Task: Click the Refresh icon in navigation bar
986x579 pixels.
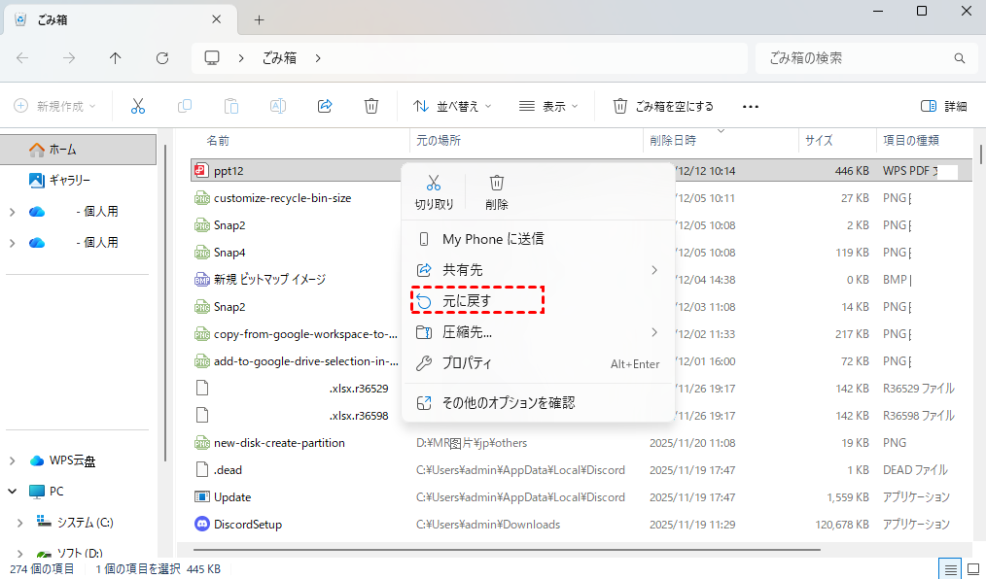Action: [162, 58]
